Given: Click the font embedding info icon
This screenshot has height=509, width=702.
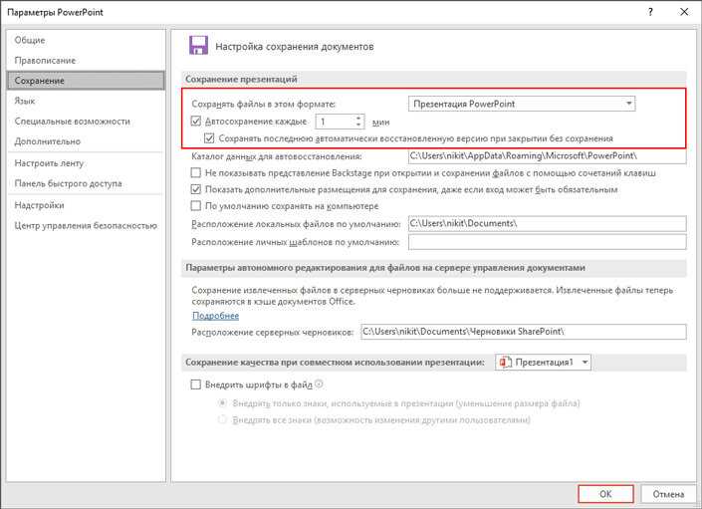Looking at the screenshot, I should point(319,384).
